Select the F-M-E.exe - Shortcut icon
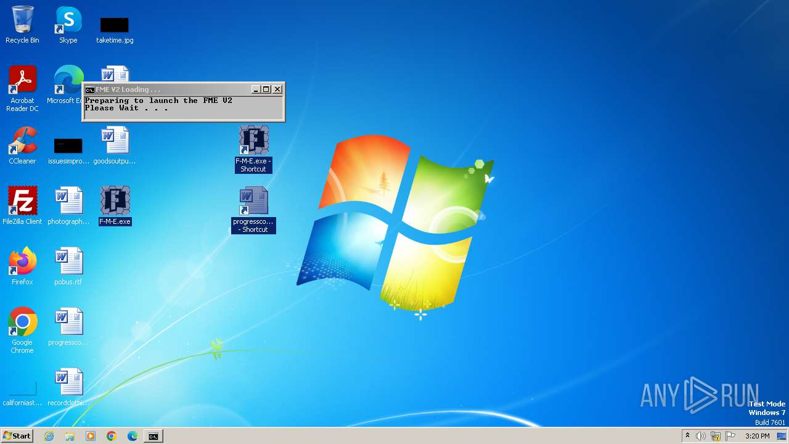 tap(253, 149)
